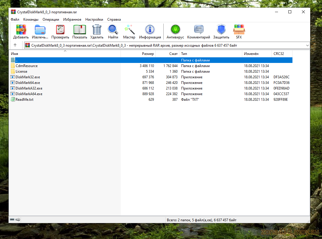Run Проверить (Test) on the archive

point(60,30)
